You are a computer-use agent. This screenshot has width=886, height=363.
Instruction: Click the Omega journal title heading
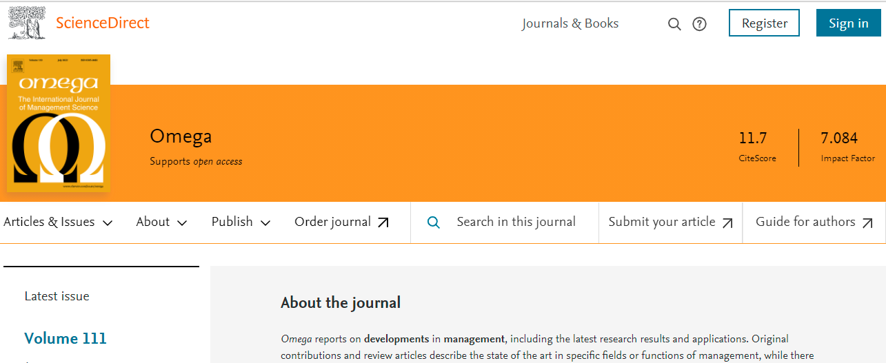(x=181, y=136)
